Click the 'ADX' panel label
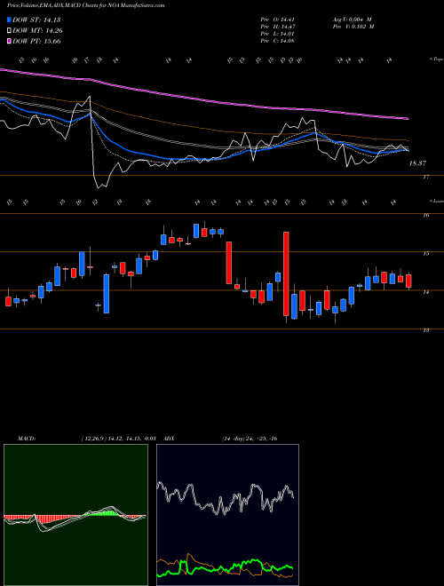This screenshot has width=444, height=586. tap(170, 439)
